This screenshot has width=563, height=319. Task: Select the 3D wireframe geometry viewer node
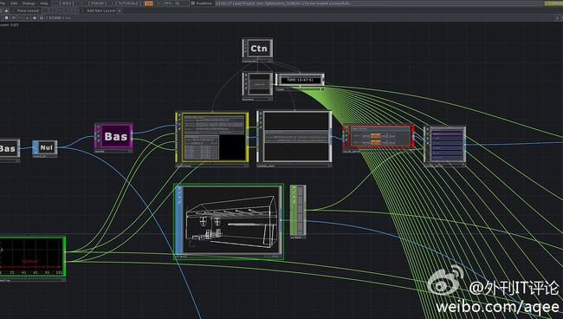coord(229,221)
